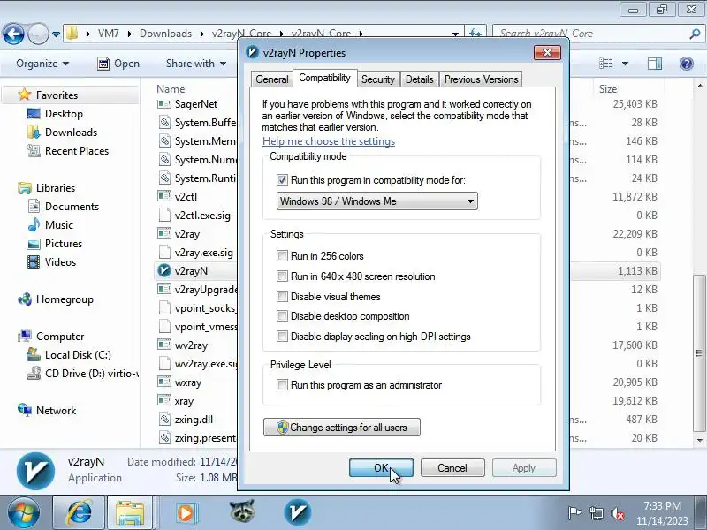Click the v2rayN icon in the taskbar
Image resolution: width=707 pixels, height=530 pixels.
coord(297,513)
